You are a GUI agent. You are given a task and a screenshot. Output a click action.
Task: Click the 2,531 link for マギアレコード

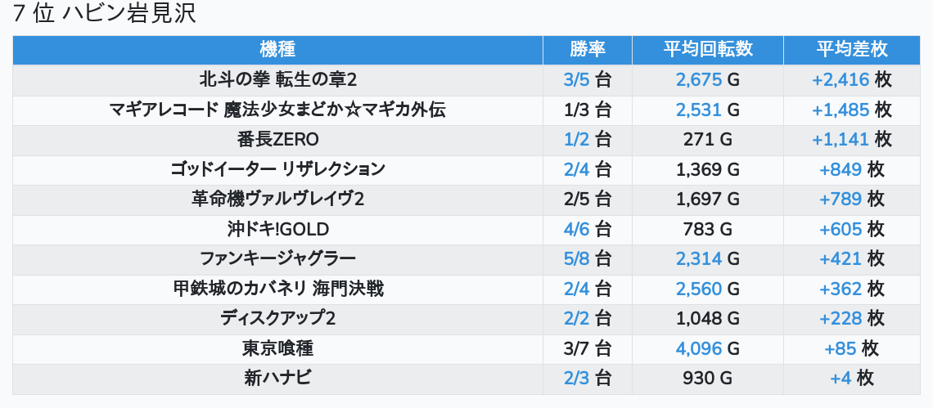click(x=699, y=110)
